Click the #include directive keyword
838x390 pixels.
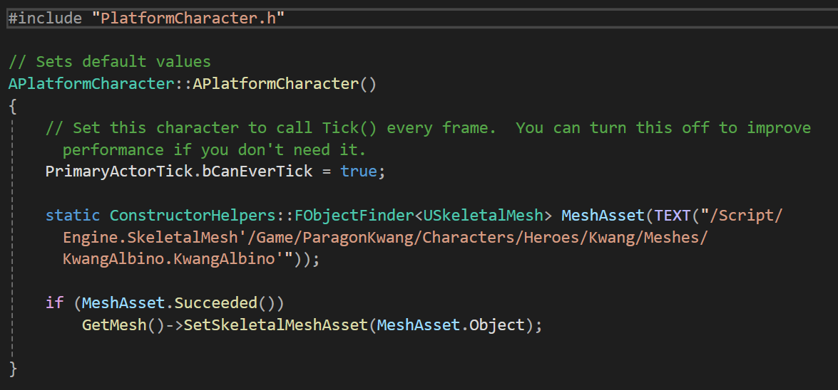(x=45, y=19)
